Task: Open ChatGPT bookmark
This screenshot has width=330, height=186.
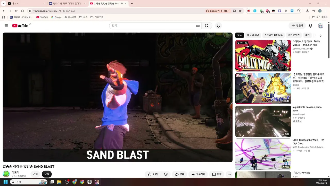Action: (x=70, y=17)
